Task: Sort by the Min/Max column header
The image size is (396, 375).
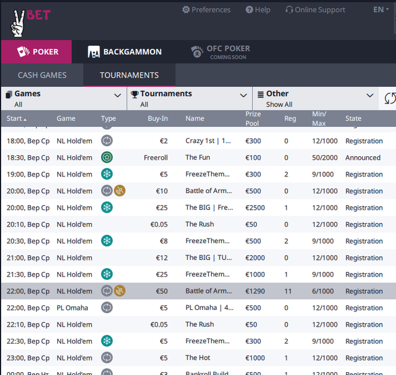Action: (319, 118)
